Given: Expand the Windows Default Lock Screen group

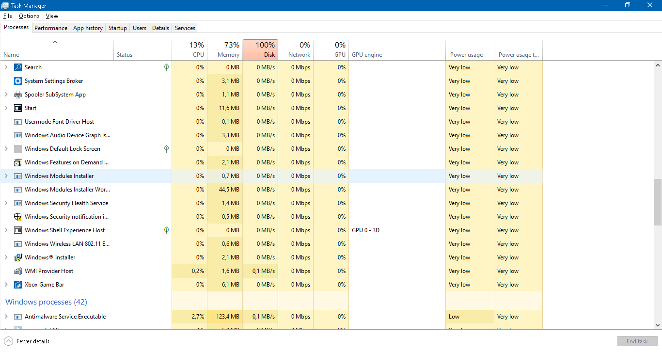Looking at the screenshot, I should pos(6,149).
